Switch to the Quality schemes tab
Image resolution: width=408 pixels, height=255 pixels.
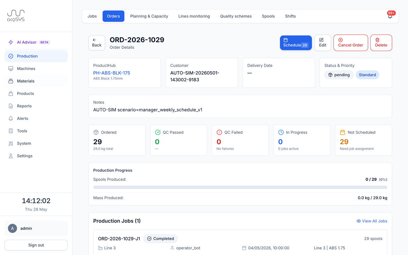pyautogui.click(x=236, y=16)
